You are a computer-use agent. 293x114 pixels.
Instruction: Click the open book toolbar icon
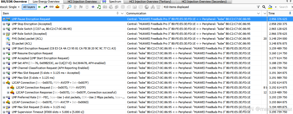coord(134,7)
